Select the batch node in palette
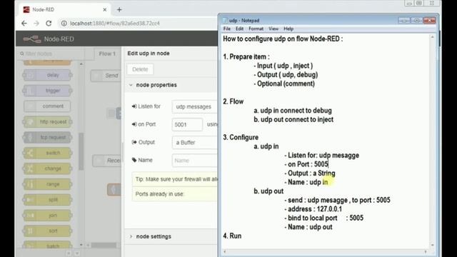Image resolution: width=457 pixels, height=257 pixels. (47, 246)
